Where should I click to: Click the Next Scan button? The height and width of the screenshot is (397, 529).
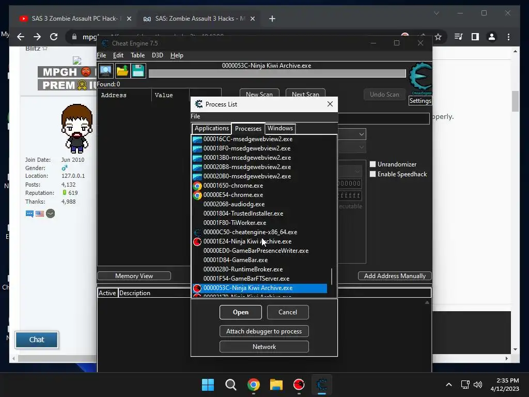(305, 94)
